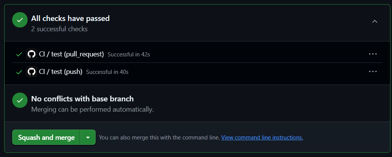Click the 2 successful checks summary

[59, 29]
